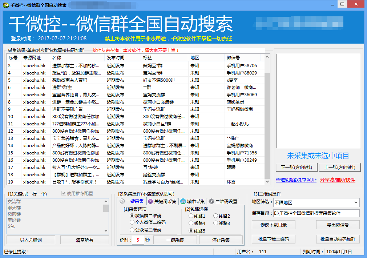This screenshot has height=258, width=367.
Task: Select row 5 named 想做微商有人带吗
Action: (x=136, y=80)
